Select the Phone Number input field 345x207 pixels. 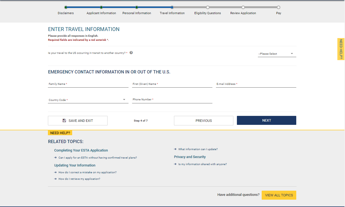[172, 100]
